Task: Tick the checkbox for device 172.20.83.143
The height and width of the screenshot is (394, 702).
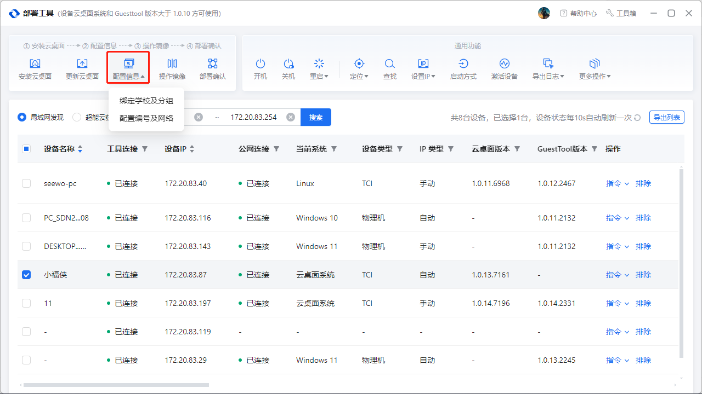Action: pos(26,246)
